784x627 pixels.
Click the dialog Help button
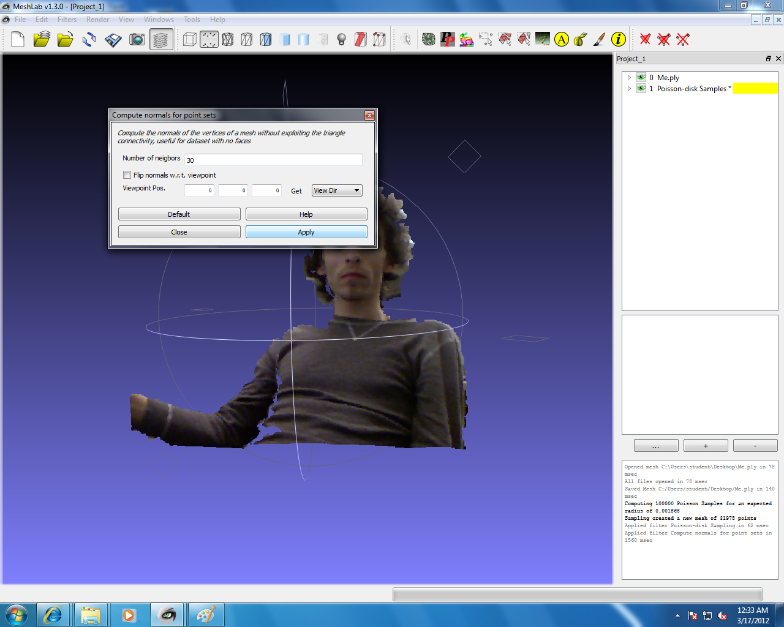[x=306, y=214]
